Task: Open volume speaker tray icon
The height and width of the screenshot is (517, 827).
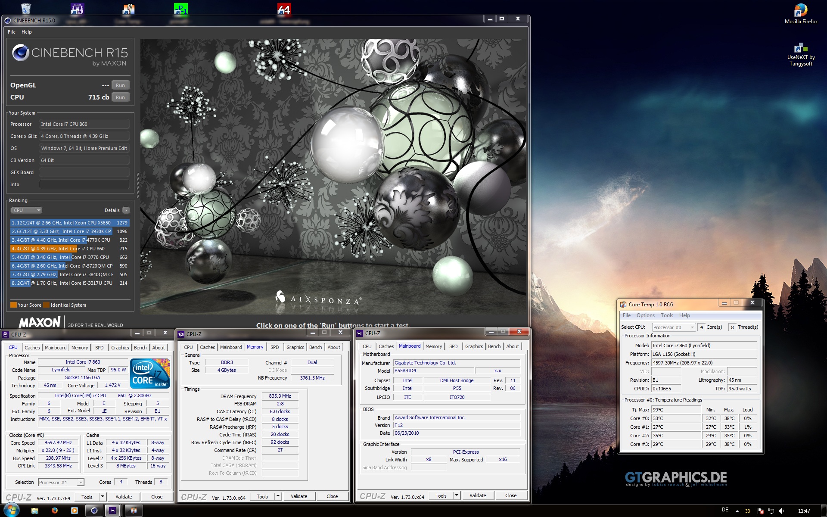Action: [781, 511]
